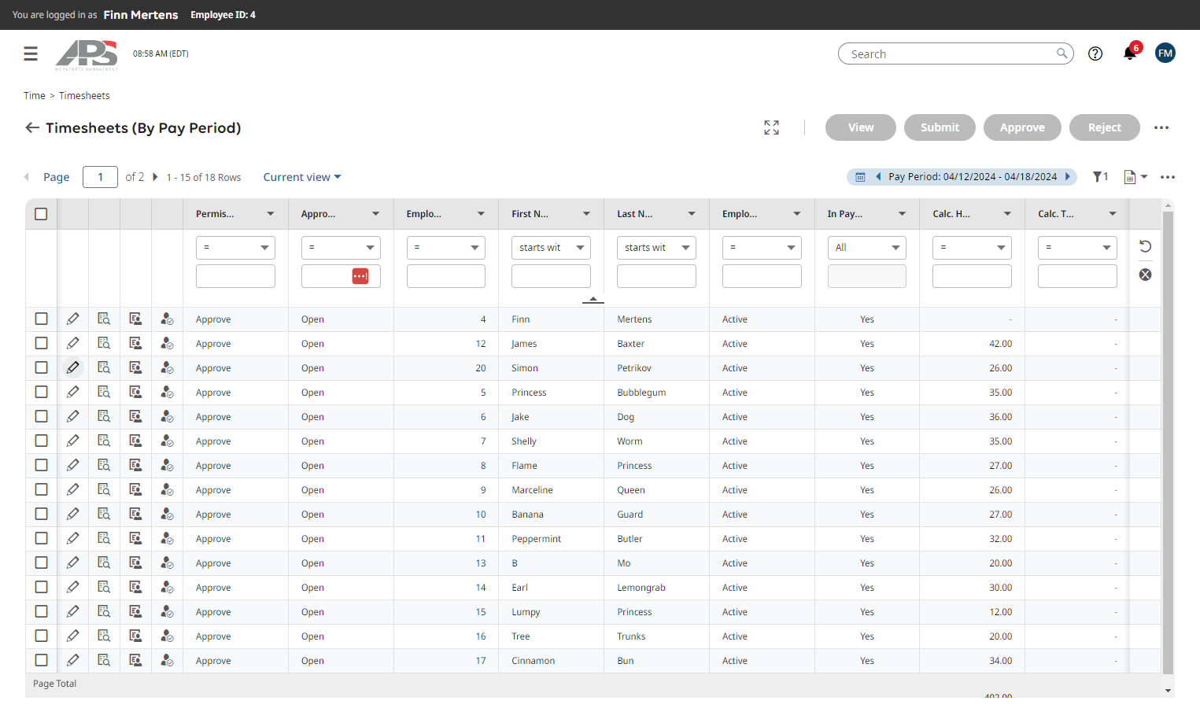This screenshot has width=1200, height=723.
Task: Open the export document icon
Action: (1129, 177)
